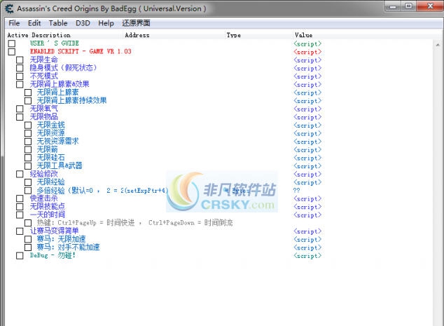Check the 隐身模式（假死状态）checkbox
The height and width of the screenshot is (326, 444).
(x=20, y=68)
